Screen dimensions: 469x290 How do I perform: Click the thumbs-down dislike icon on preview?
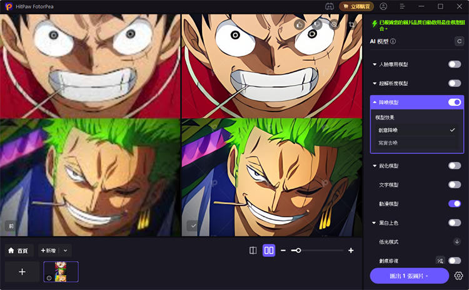pos(317,24)
